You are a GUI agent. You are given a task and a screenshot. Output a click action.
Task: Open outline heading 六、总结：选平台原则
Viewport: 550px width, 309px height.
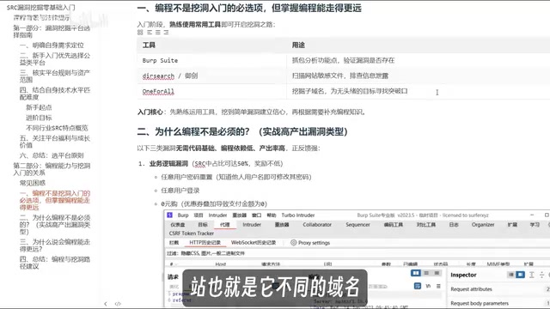point(52,155)
